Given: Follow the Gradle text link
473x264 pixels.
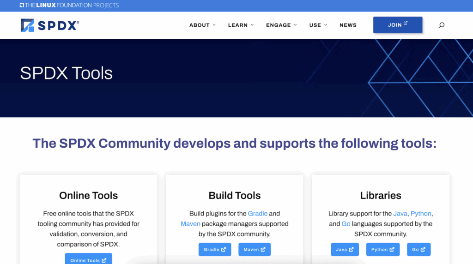Looking at the screenshot, I should coord(258,214).
